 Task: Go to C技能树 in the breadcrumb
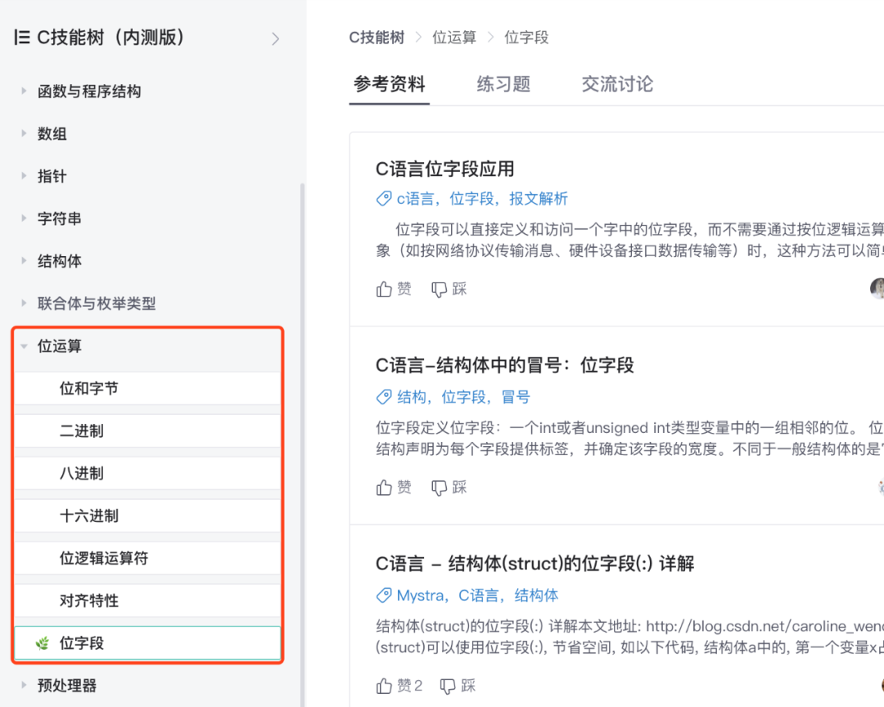click(x=377, y=38)
